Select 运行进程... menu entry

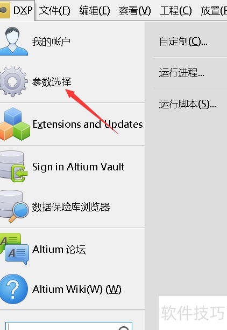click(181, 73)
